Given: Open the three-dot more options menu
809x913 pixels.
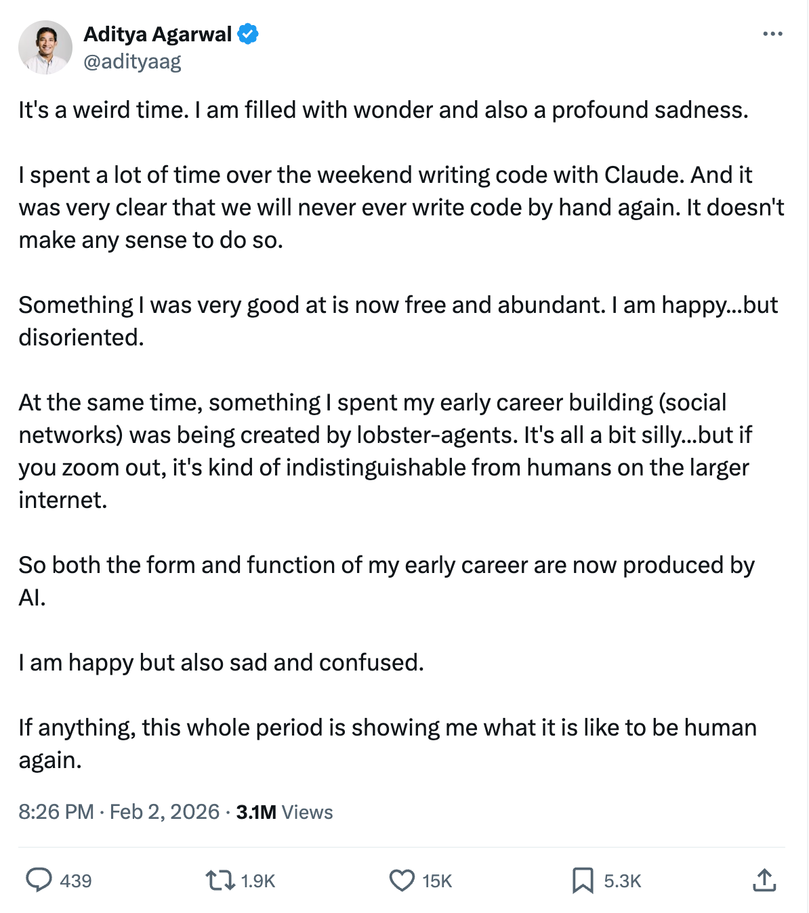Looking at the screenshot, I should click(772, 34).
